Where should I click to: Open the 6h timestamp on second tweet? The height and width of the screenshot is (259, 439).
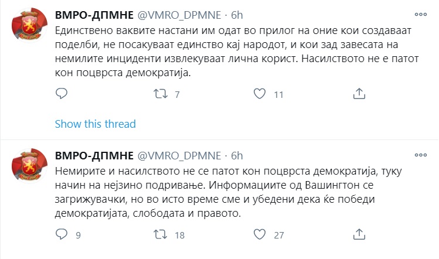237,156
